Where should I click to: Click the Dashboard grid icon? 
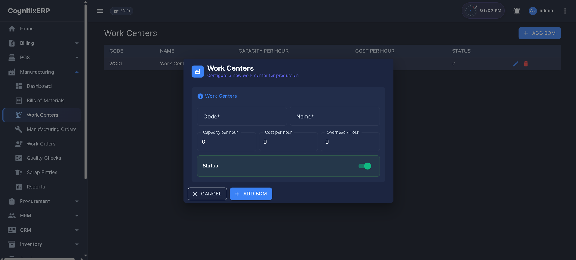point(19,86)
